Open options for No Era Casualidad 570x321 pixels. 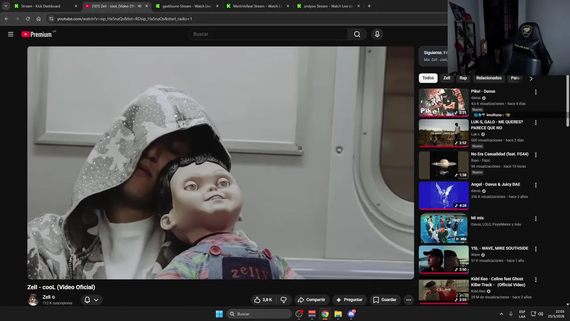pyautogui.click(x=536, y=155)
